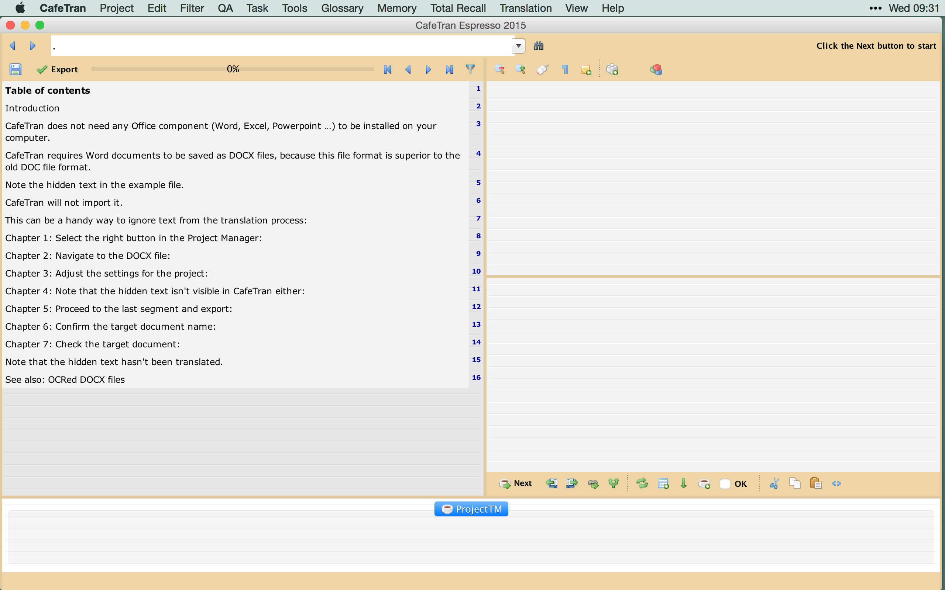Click in the top search text field
This screenshot has height=590, width=945.
coord(281,46)
